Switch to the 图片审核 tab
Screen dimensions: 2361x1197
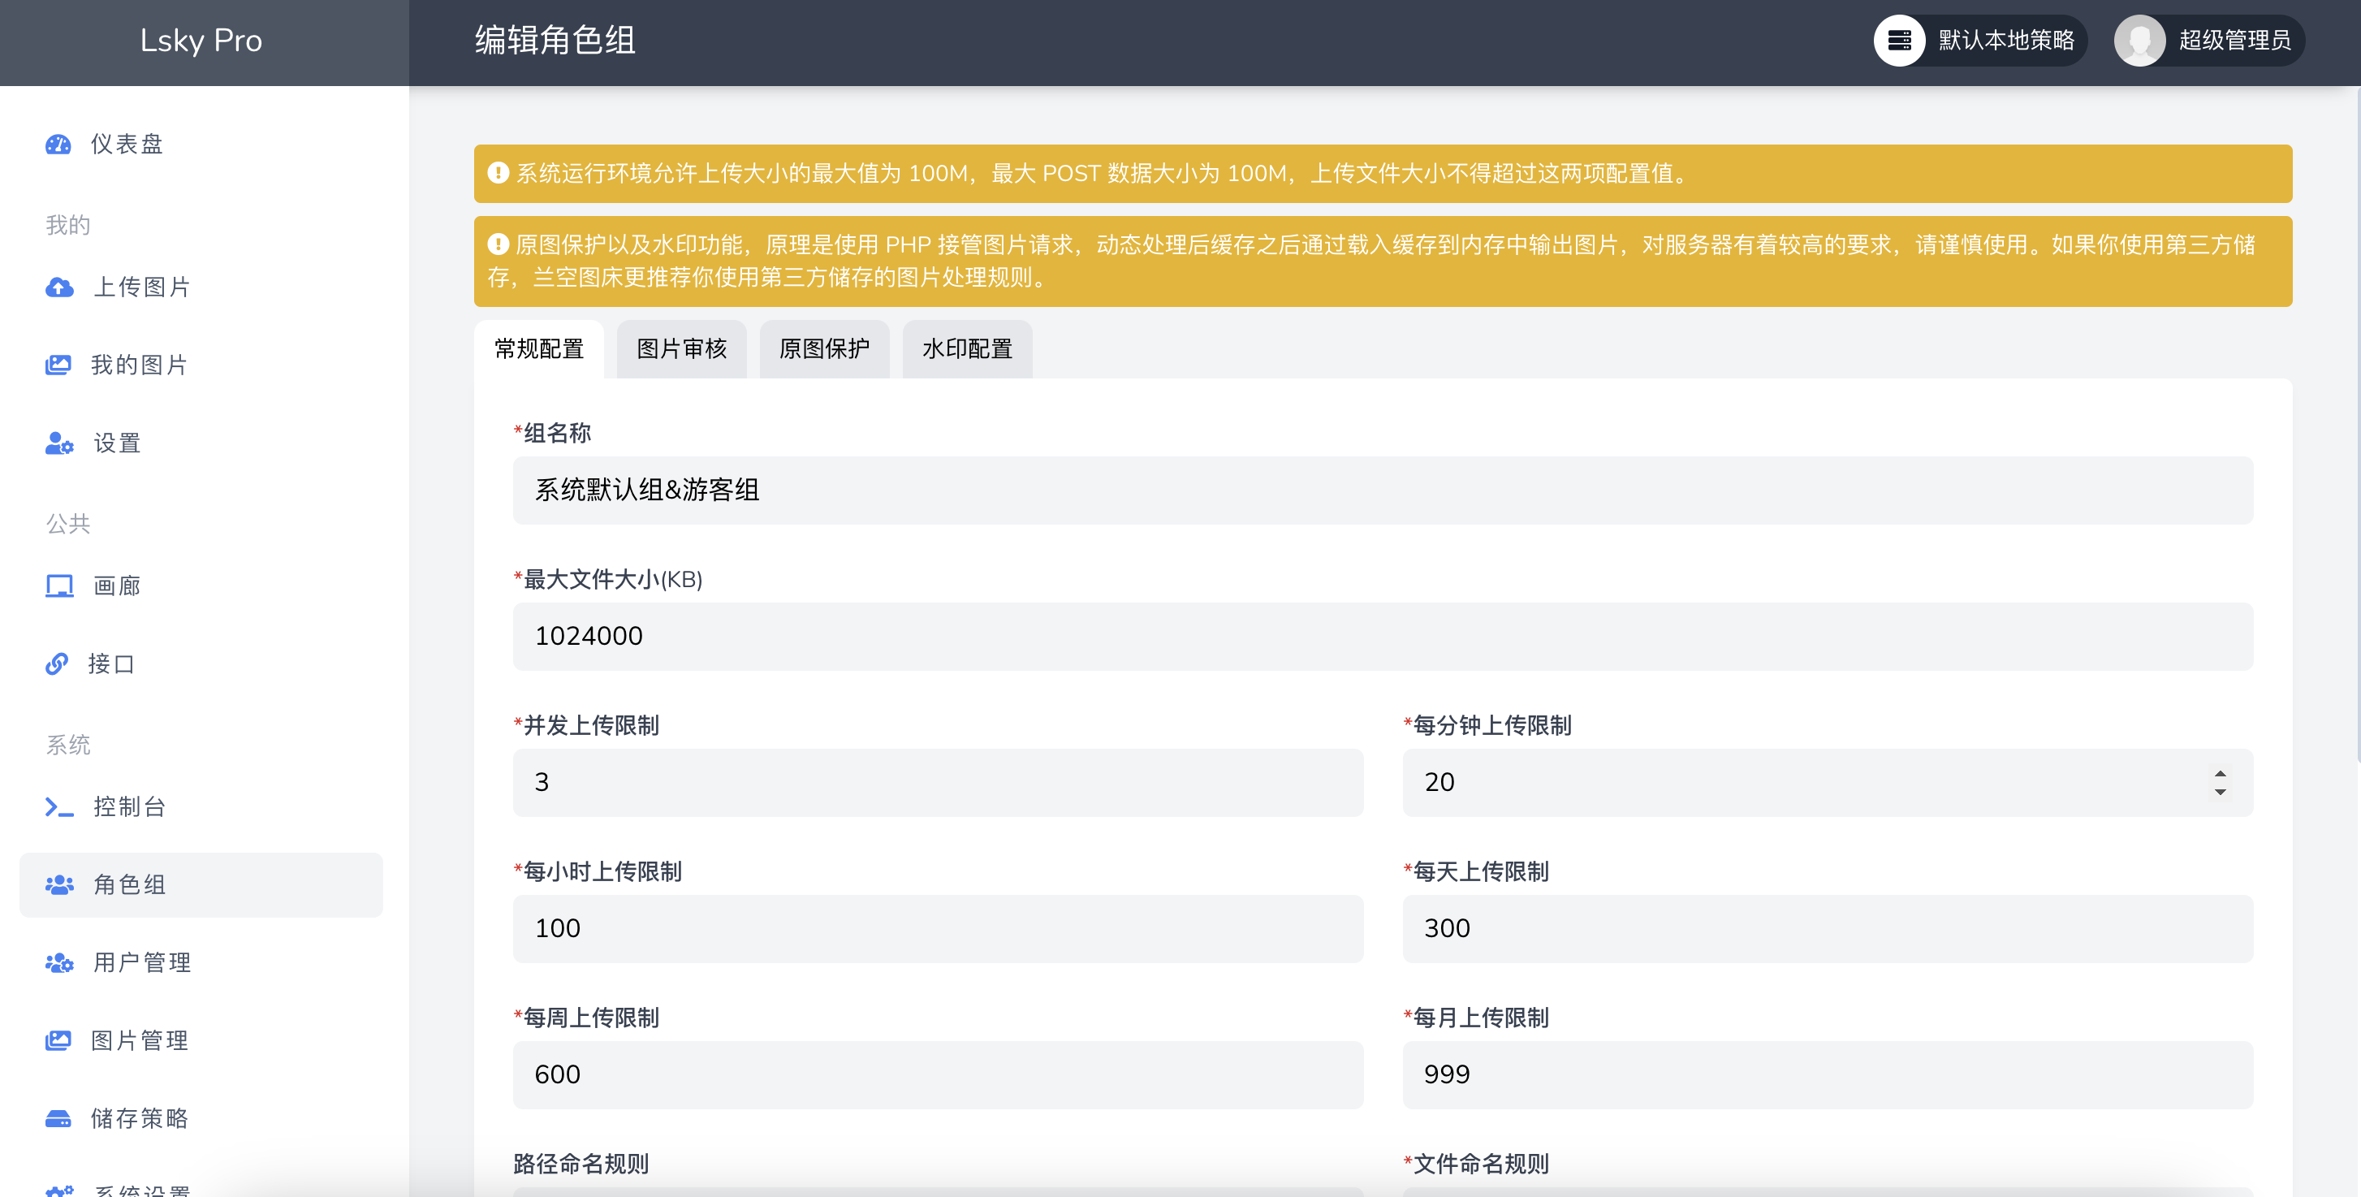[682, 349]
